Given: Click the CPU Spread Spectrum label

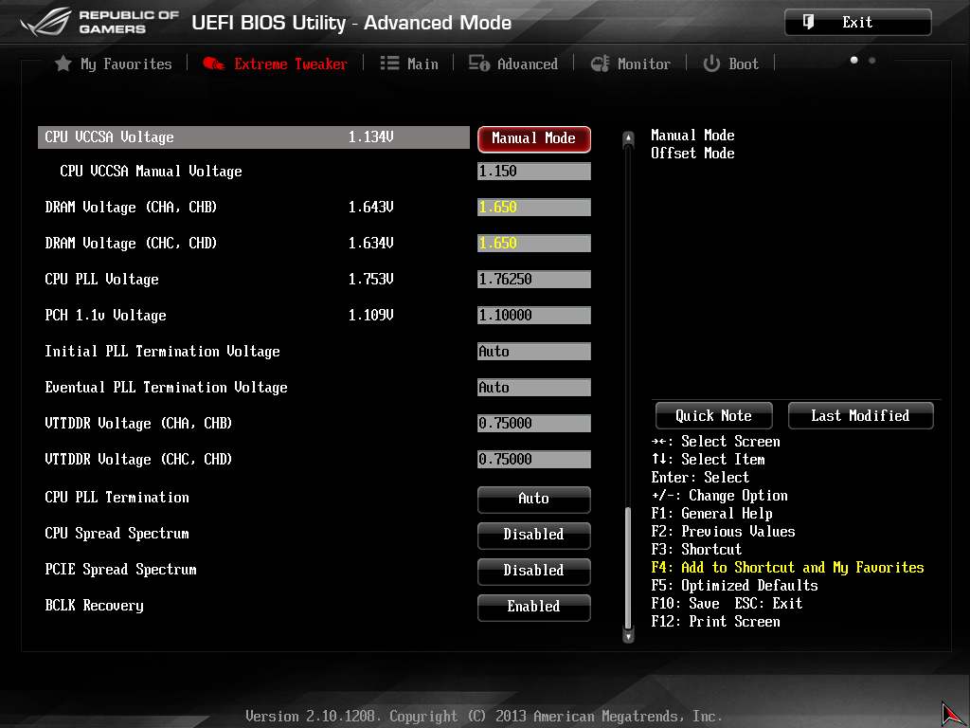Looking at the screenshot, I should click(x=117, y=534).
